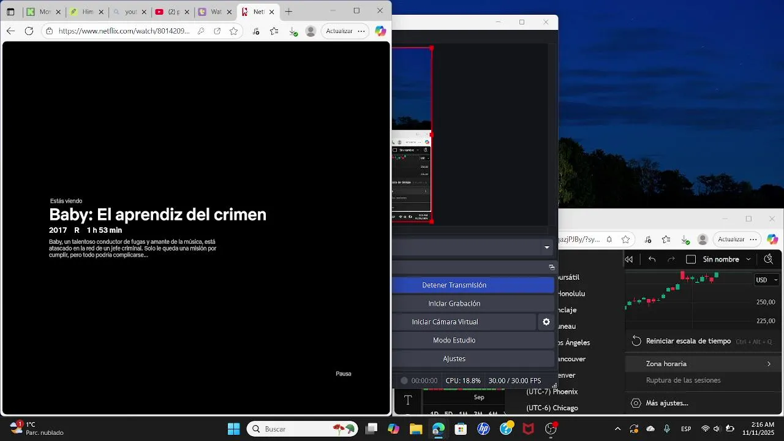Screen dimensions: 784x441
Task: Click layout square icon in TradingView toolbar
Action: click(x=691, y=259)
